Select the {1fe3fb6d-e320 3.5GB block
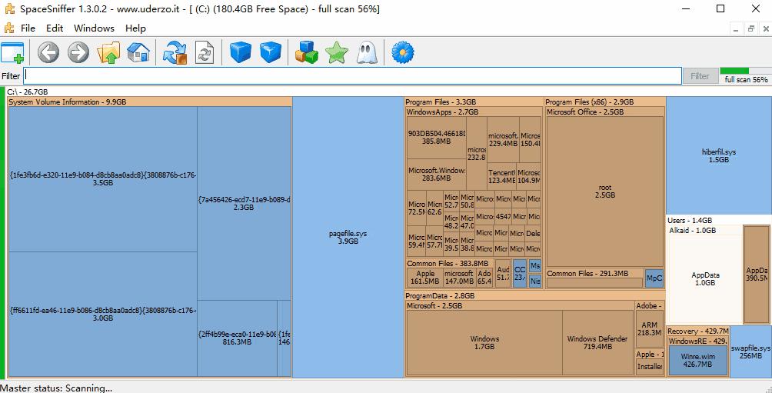Viewport: 772px width, 393px height. click(103, 178)
